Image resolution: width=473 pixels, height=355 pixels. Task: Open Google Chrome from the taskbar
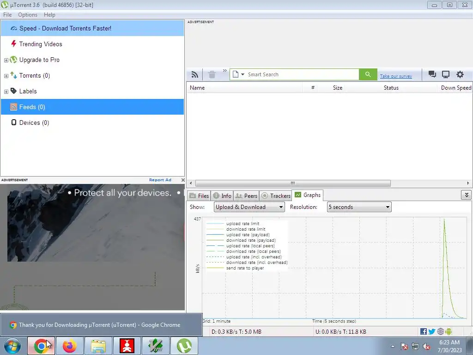coord(41,346)
